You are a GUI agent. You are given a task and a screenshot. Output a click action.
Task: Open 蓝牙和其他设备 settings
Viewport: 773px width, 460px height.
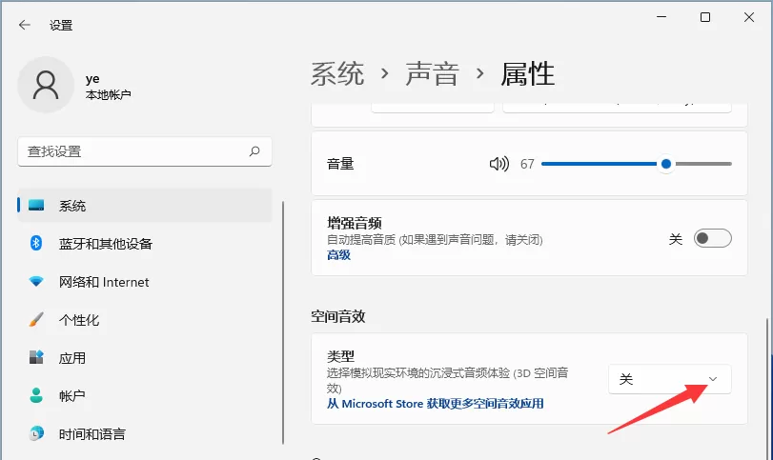tap(145, 243)
